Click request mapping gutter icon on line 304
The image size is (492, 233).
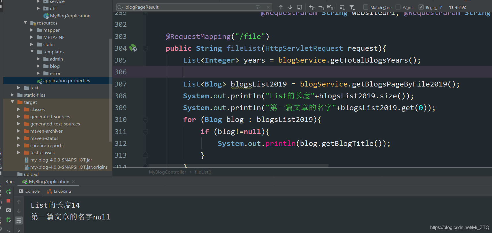133,48
